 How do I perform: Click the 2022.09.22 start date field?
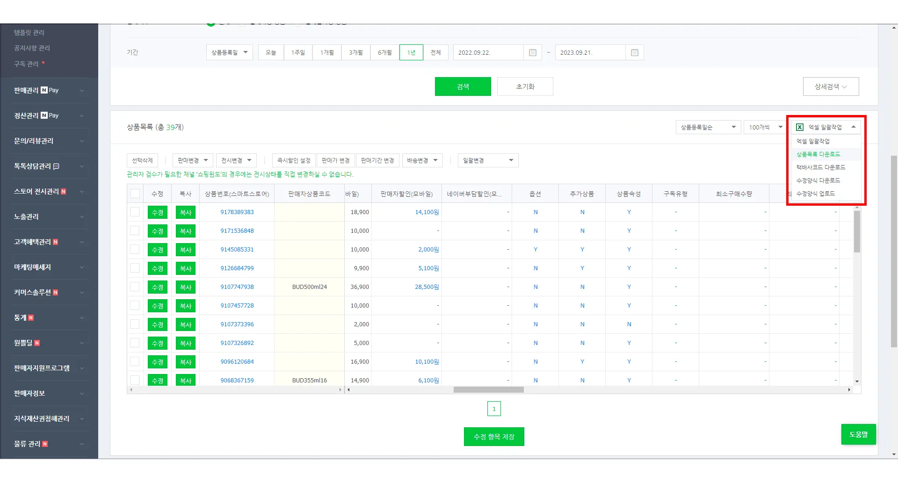(x=488, y=53)
